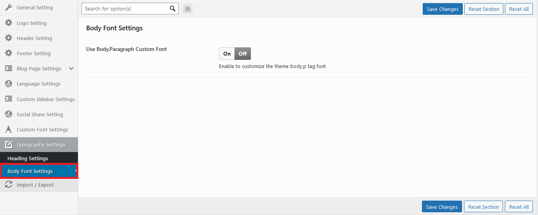The width and height of the screenshot is (538, 215).
Task: Turn On Body,Paragraph Custom Font
Action: (x=227, y=54)
